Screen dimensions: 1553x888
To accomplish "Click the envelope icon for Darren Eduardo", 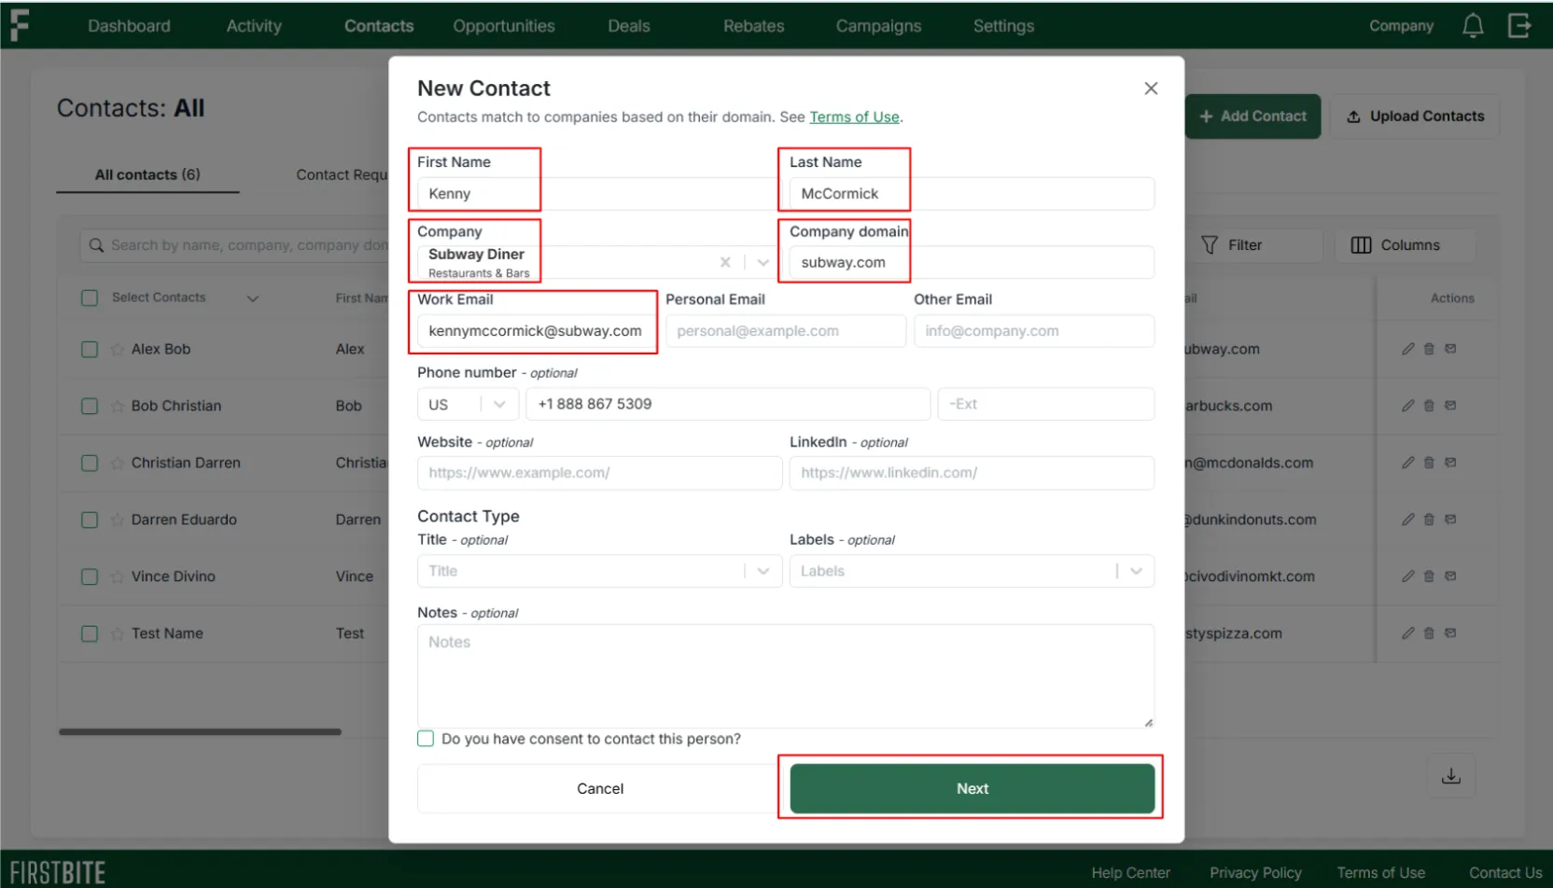I will pyautogui.click(x=1450, y=520).
